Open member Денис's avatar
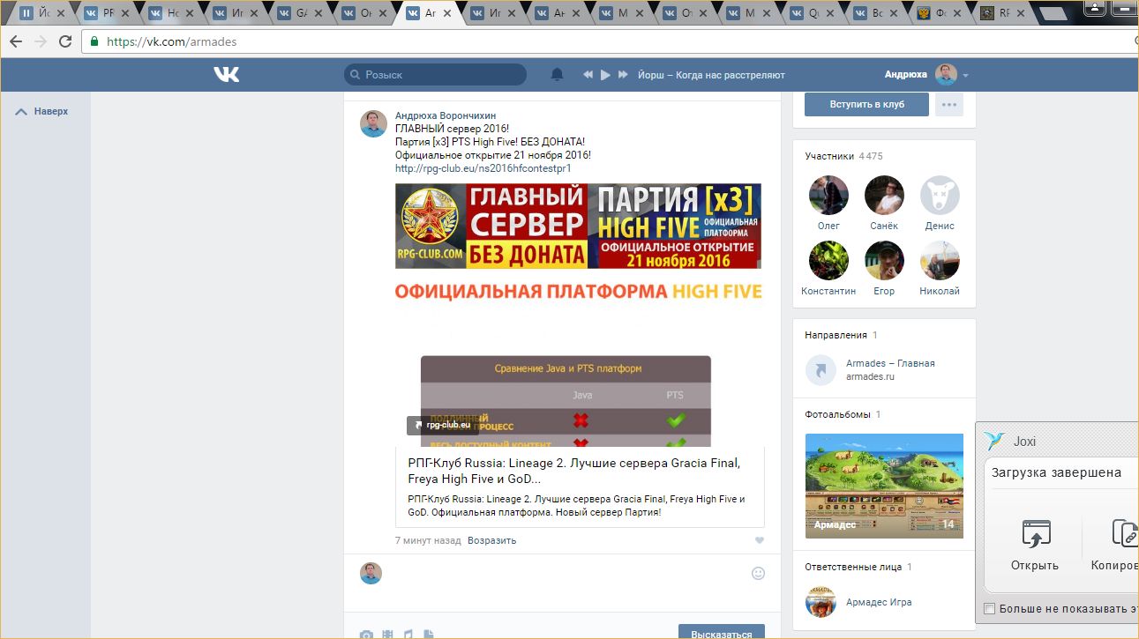This screenshot has height=639, width=1139. tap(940, 196)
